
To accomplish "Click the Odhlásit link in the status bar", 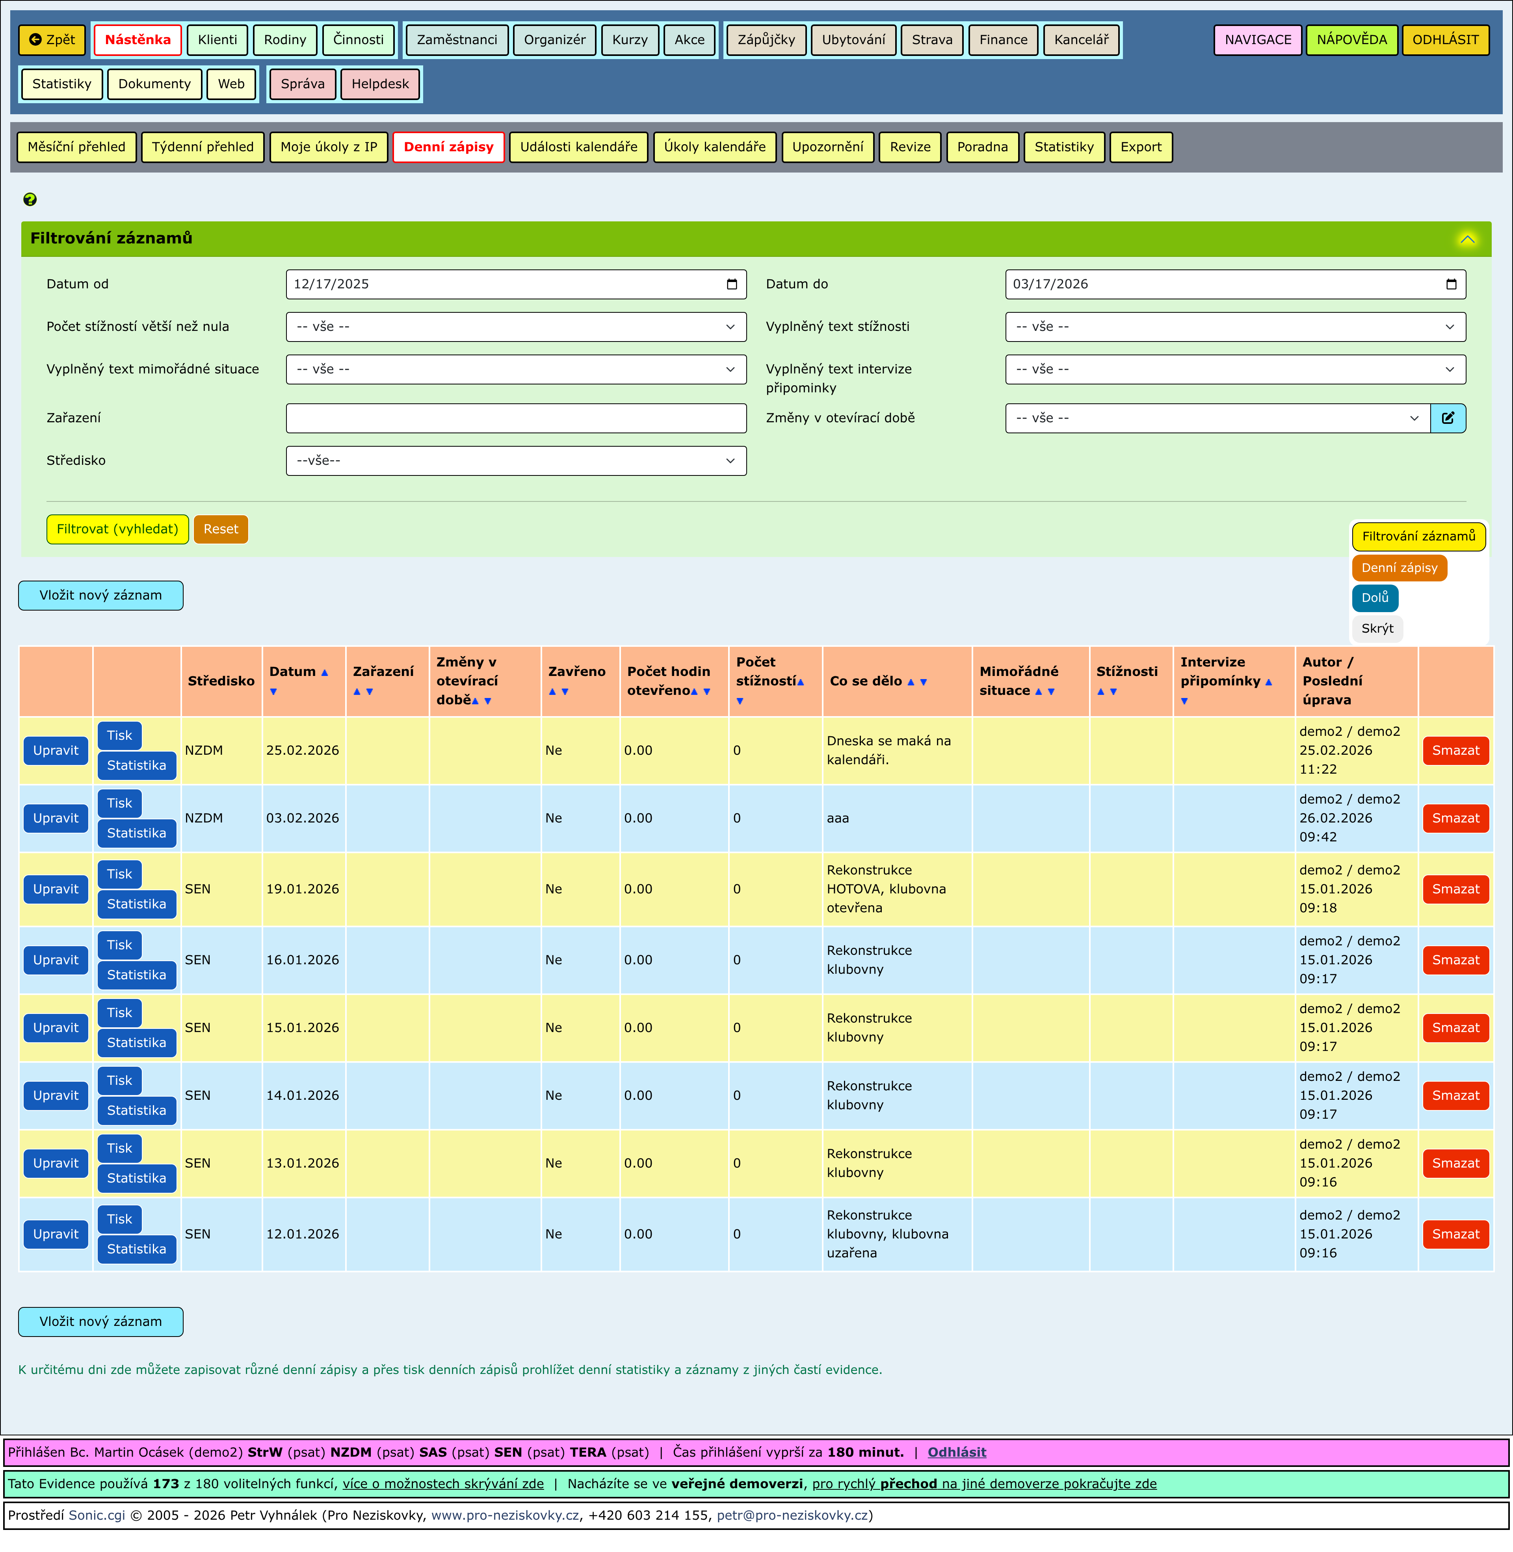I will click(957, 1452).
